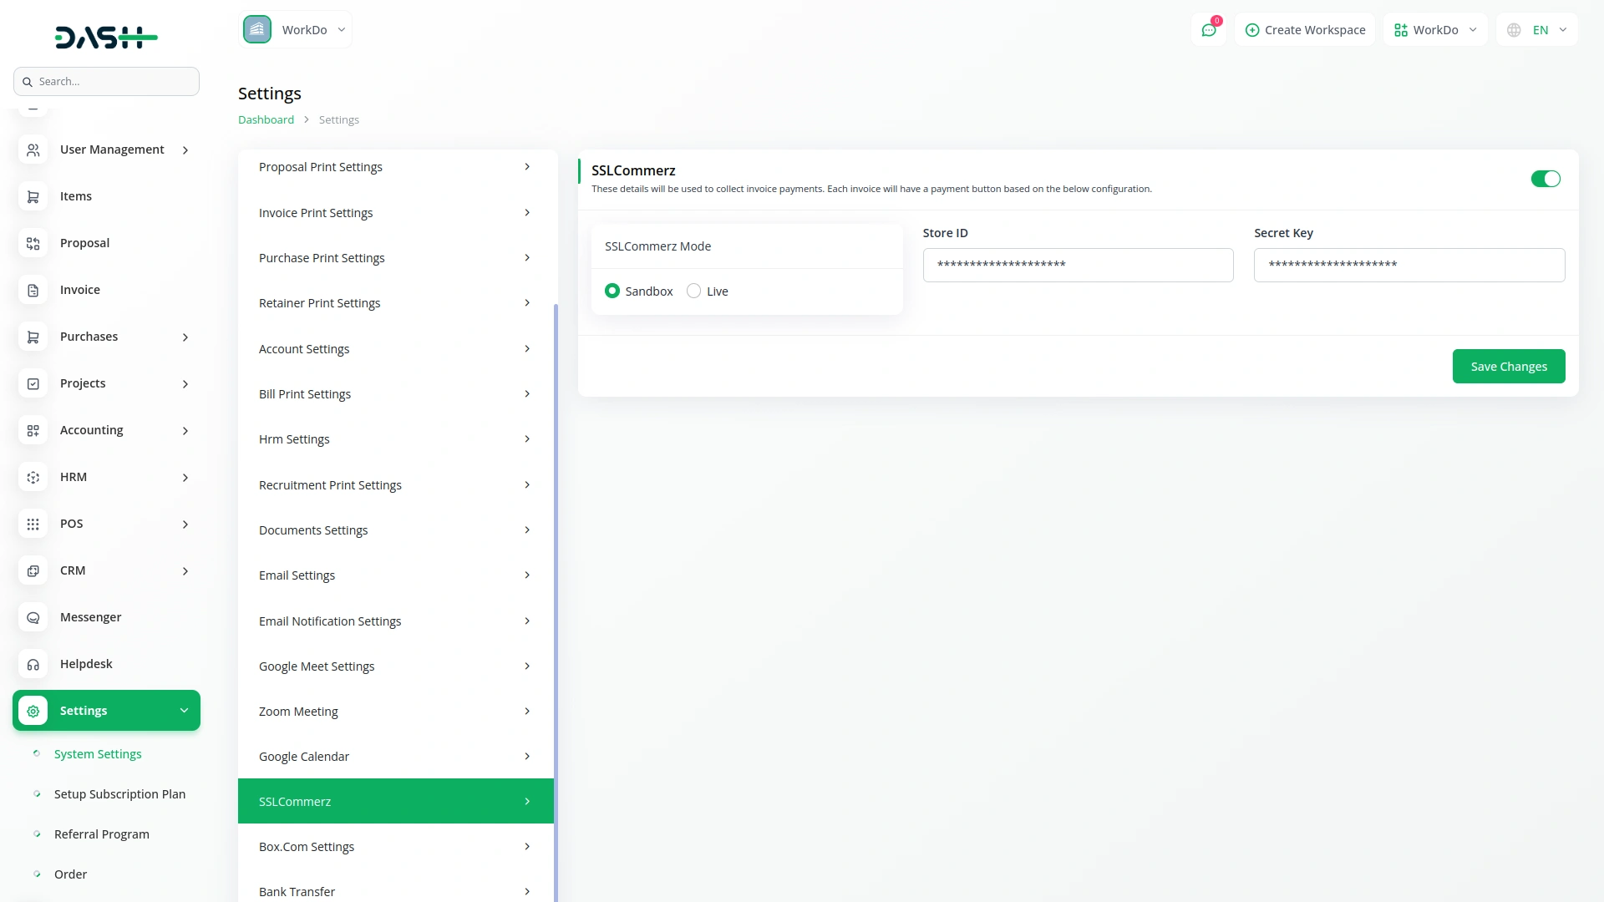Select the Live mode radio button
The image size is (1604, 902).
click(693, 291)
